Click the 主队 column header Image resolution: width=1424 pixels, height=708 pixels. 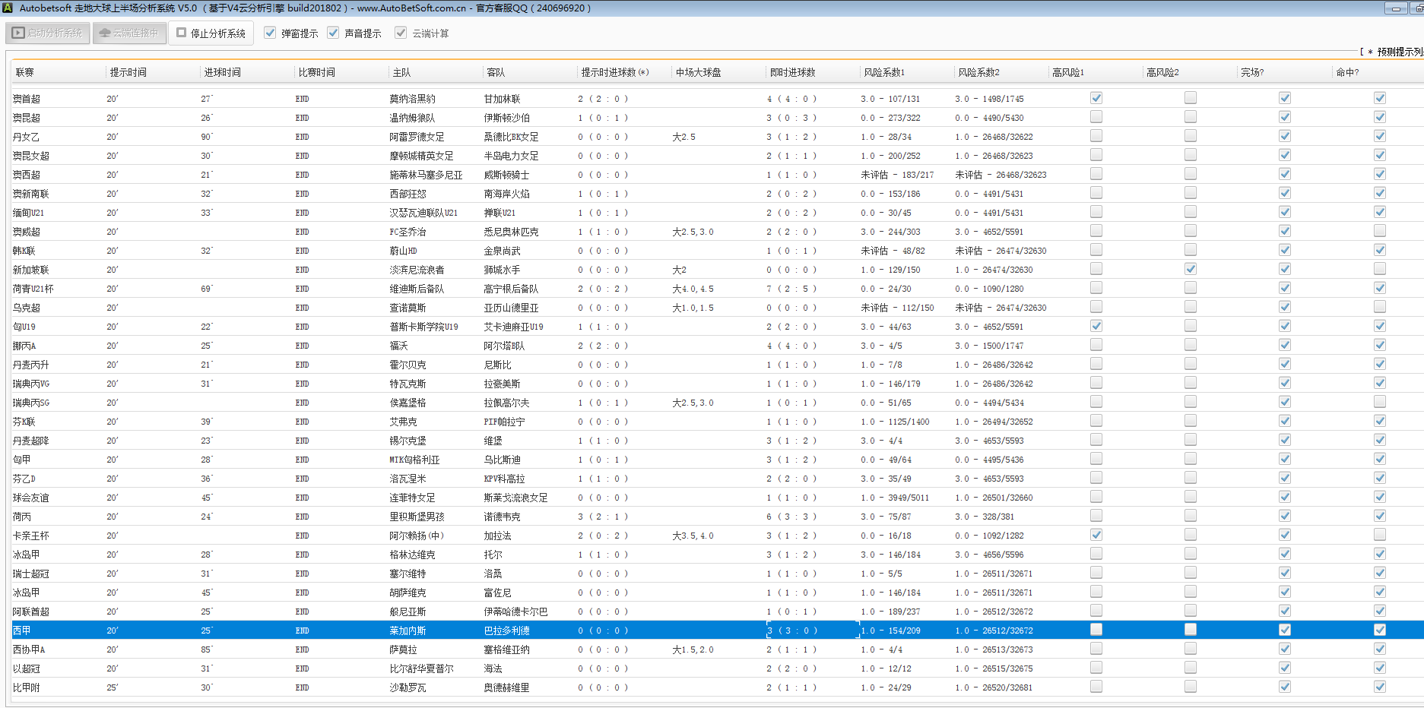401,72
